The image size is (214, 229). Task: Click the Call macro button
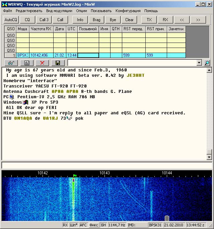tap(60, 20)
